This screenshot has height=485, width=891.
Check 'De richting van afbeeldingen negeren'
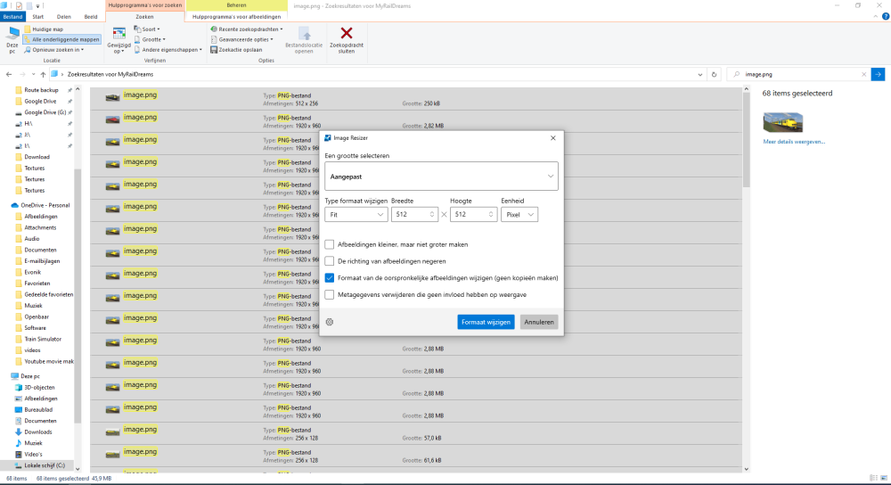330,261
